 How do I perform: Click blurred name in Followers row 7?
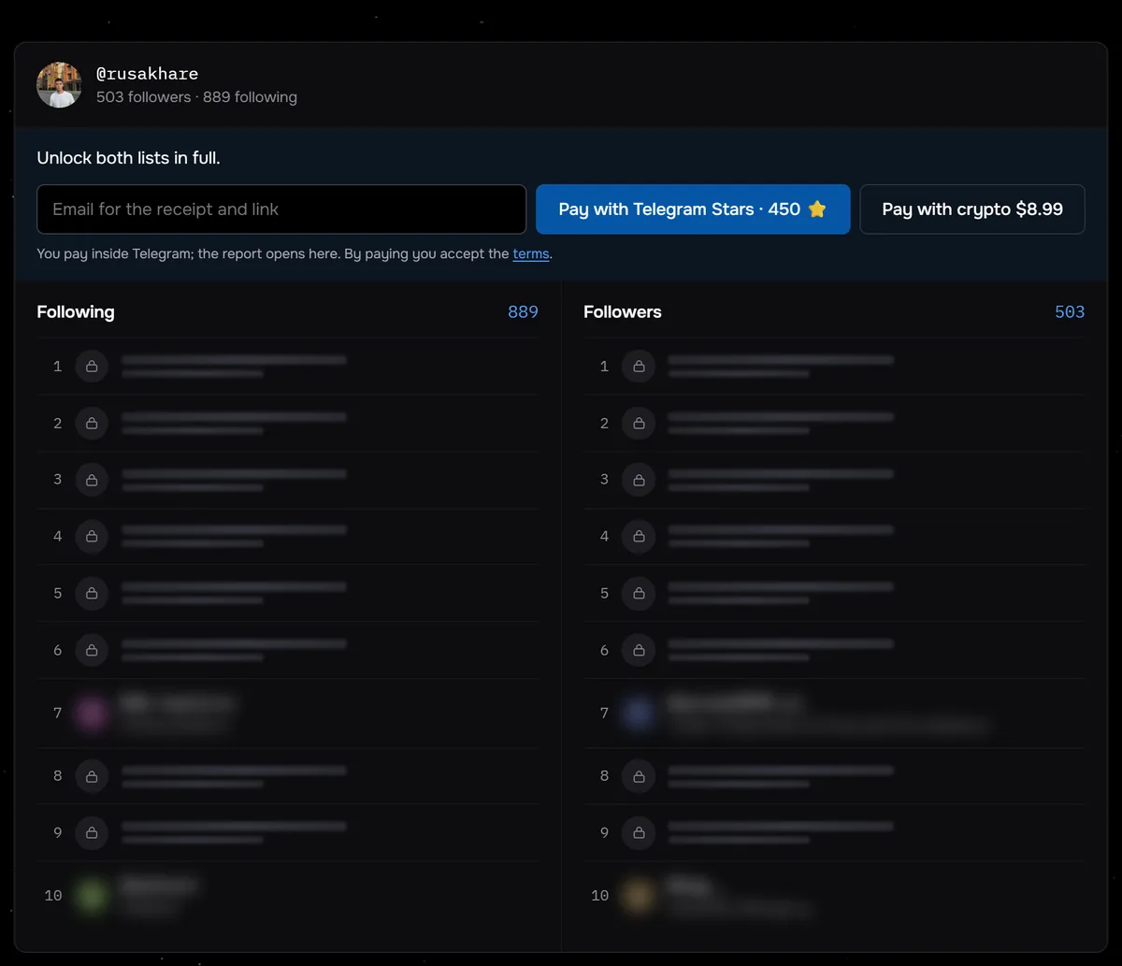tap(734, 702)
